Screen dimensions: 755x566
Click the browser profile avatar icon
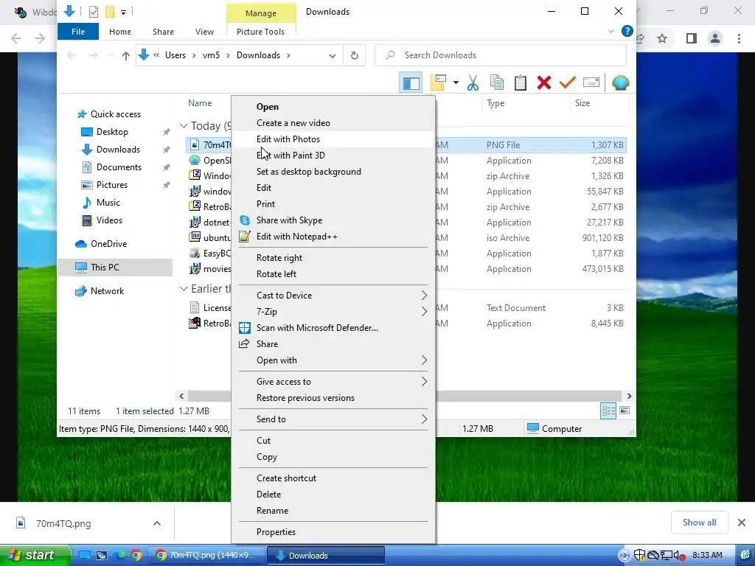[x=715, y=38]
